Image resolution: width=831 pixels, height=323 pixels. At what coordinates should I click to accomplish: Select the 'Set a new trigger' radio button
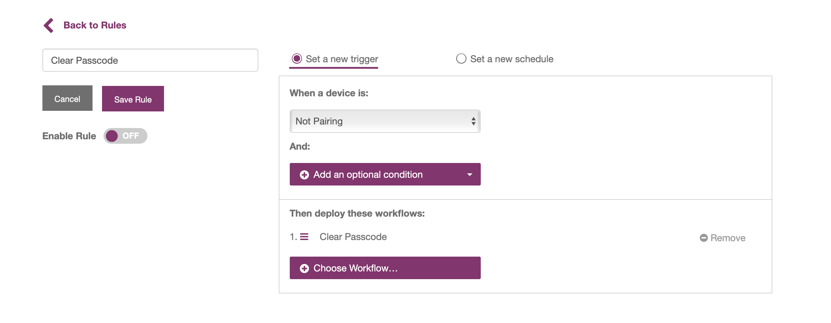tap(297, 59)
